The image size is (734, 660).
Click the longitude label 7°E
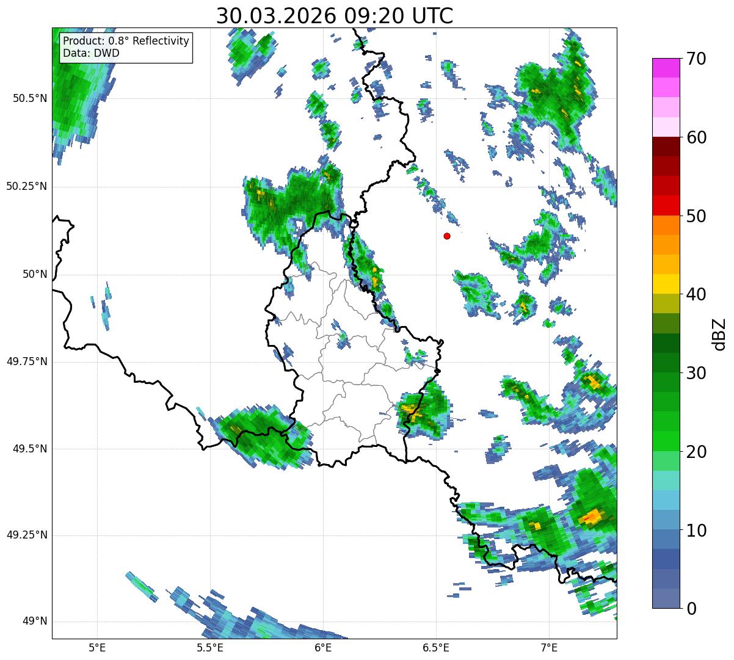(549, 647)
